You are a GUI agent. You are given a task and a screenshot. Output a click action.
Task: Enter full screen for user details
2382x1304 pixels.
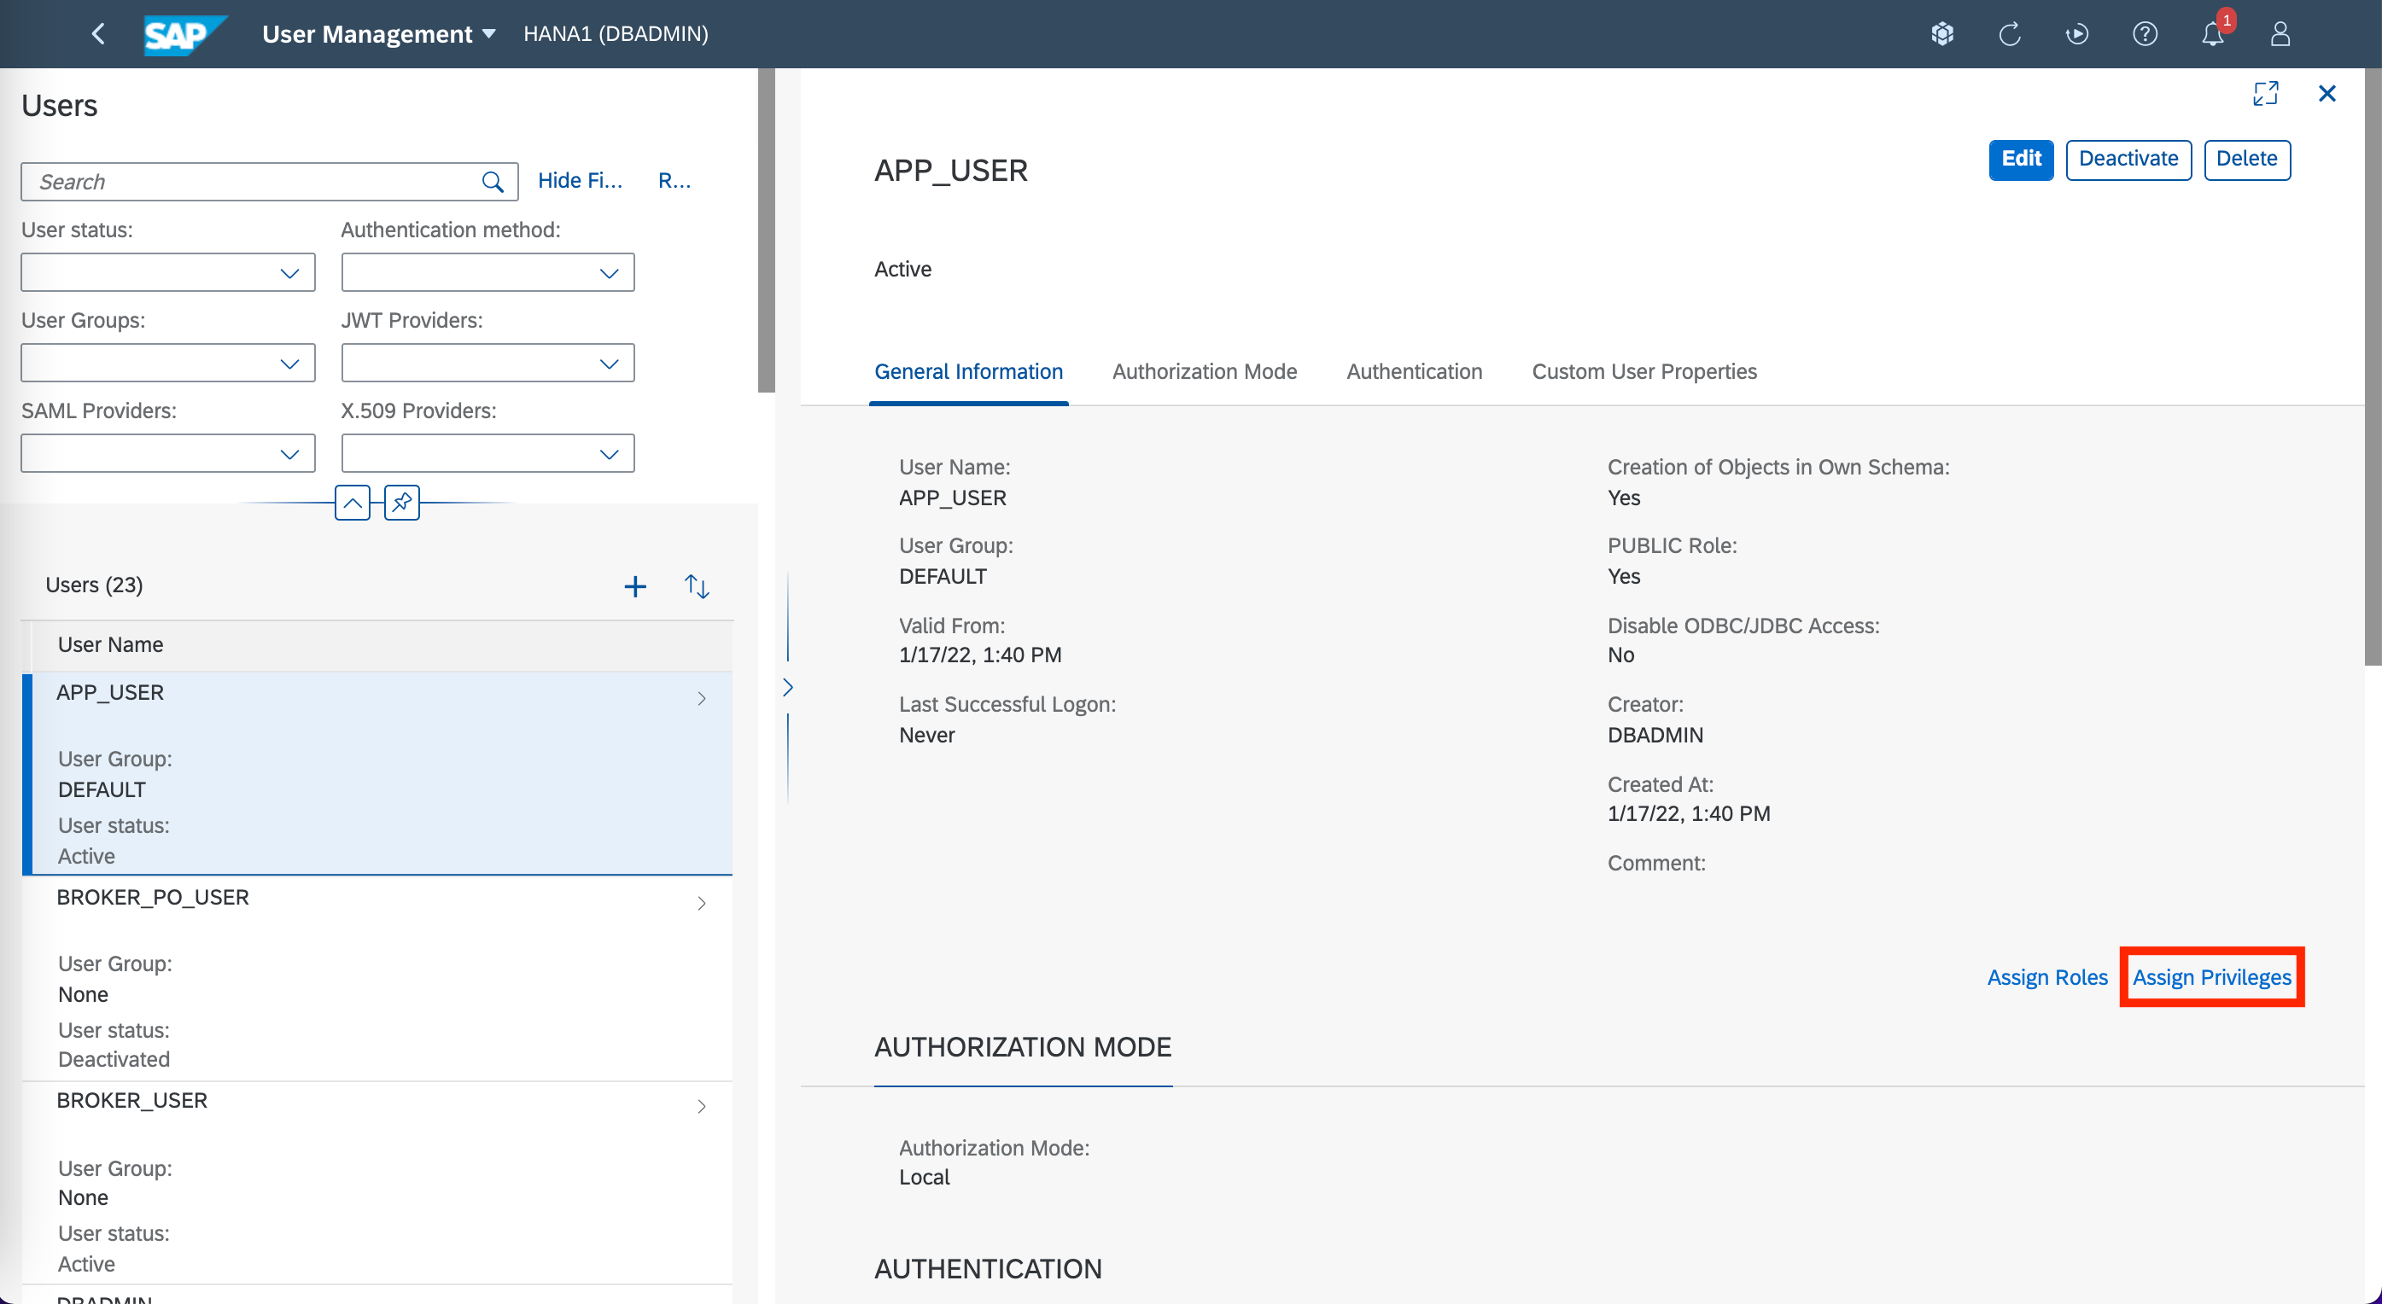click(2264, 93)
